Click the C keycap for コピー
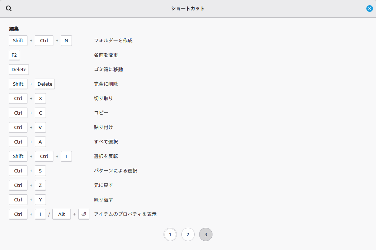This screenshot has height=250, width=376. tap(40, 113)
